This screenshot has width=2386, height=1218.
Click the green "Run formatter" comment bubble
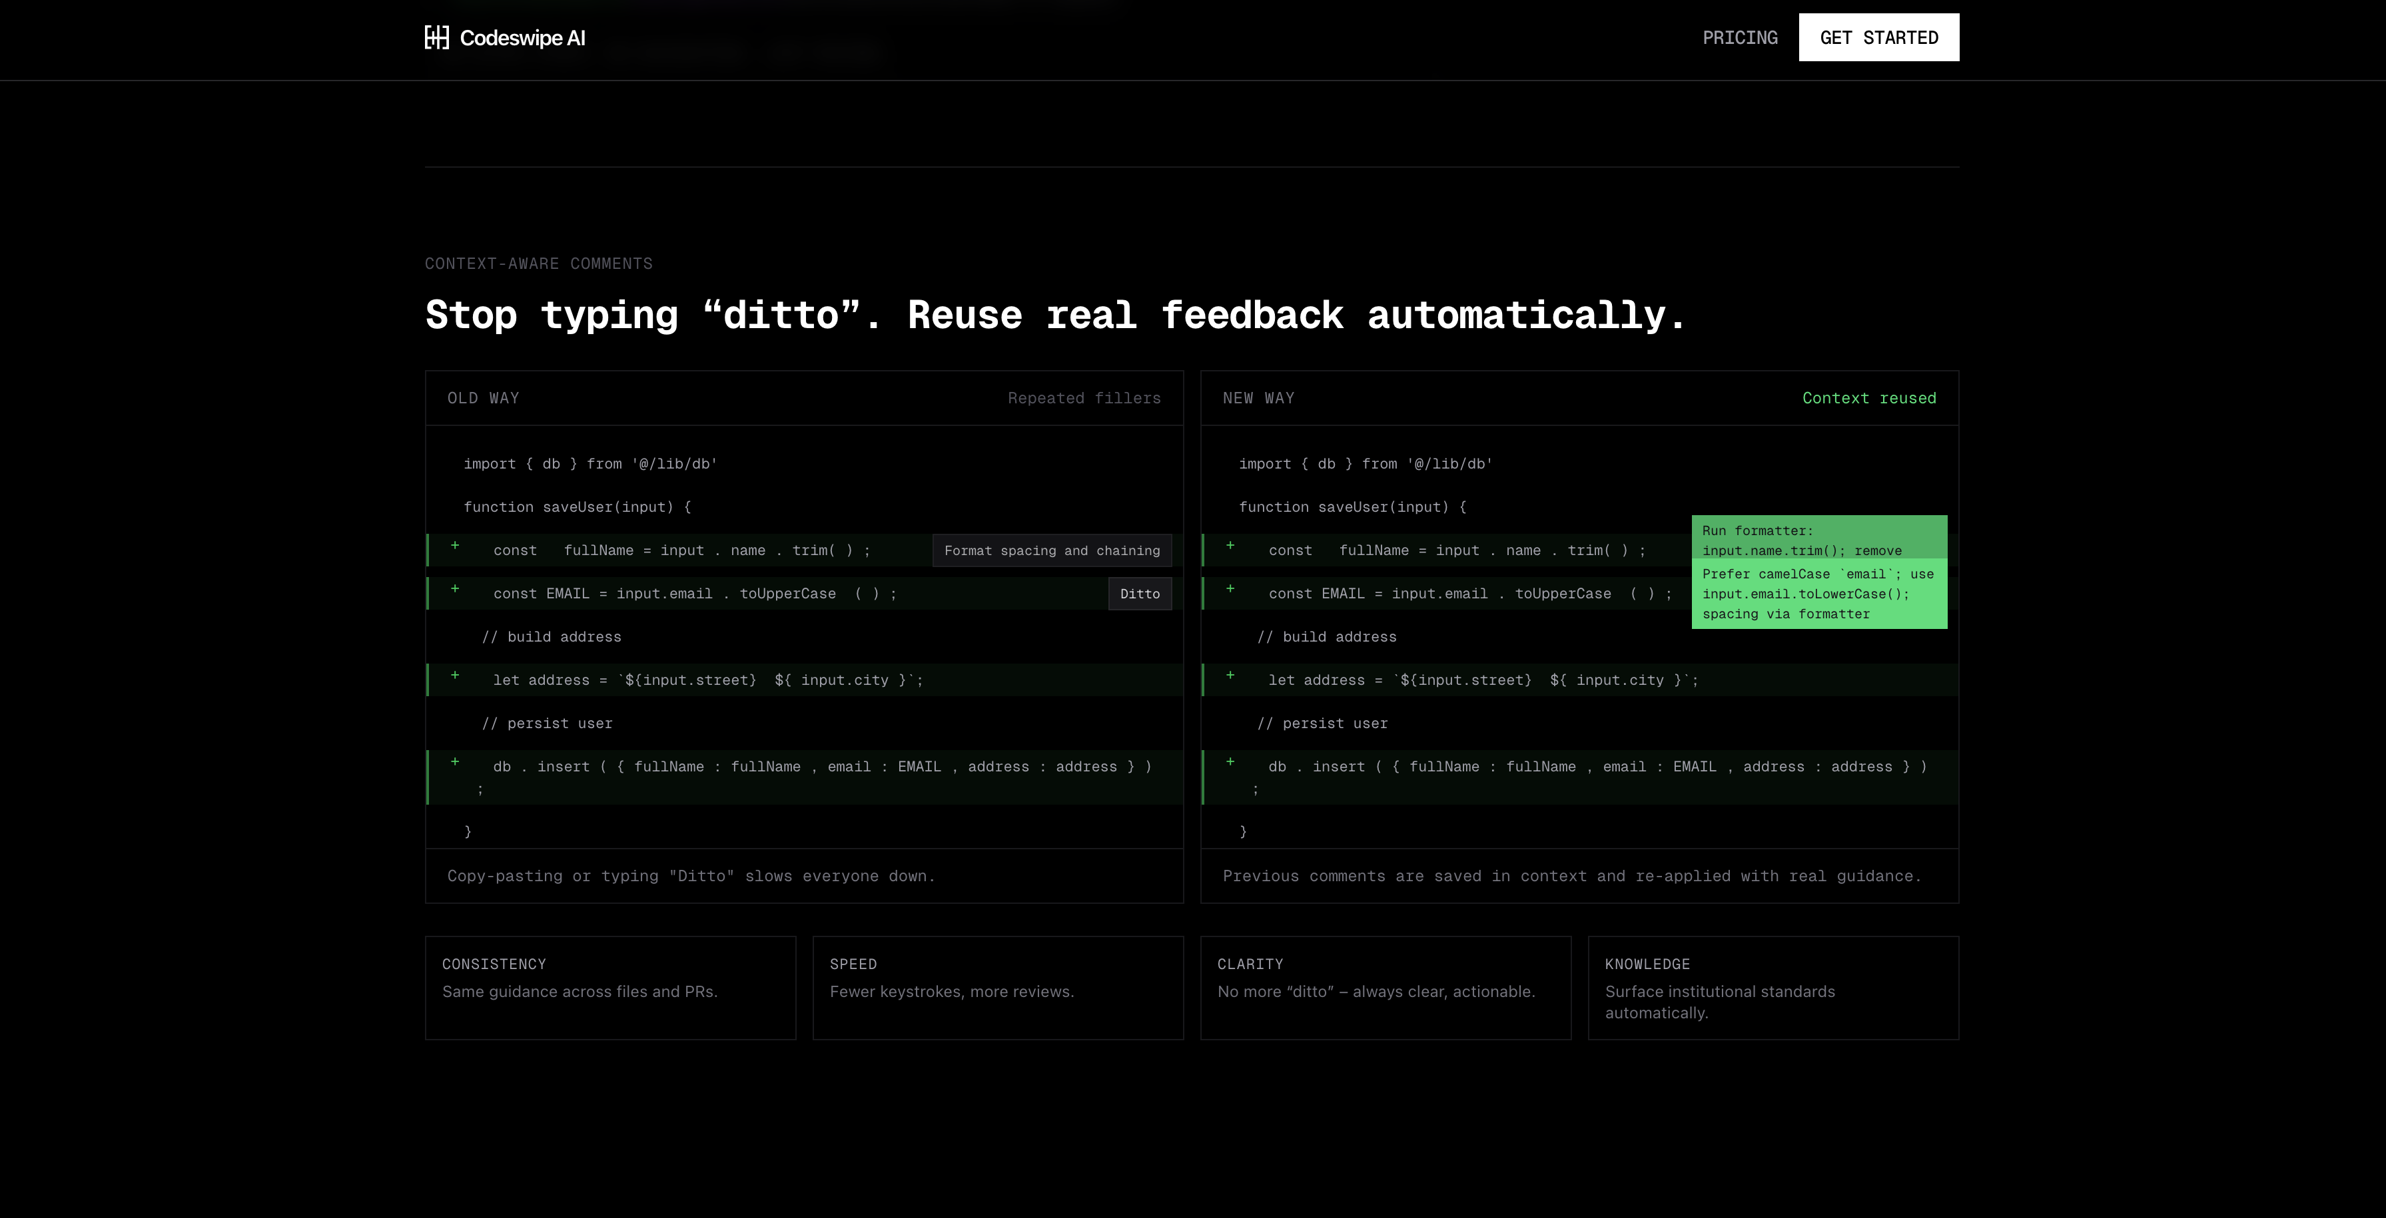(1819, 538)
